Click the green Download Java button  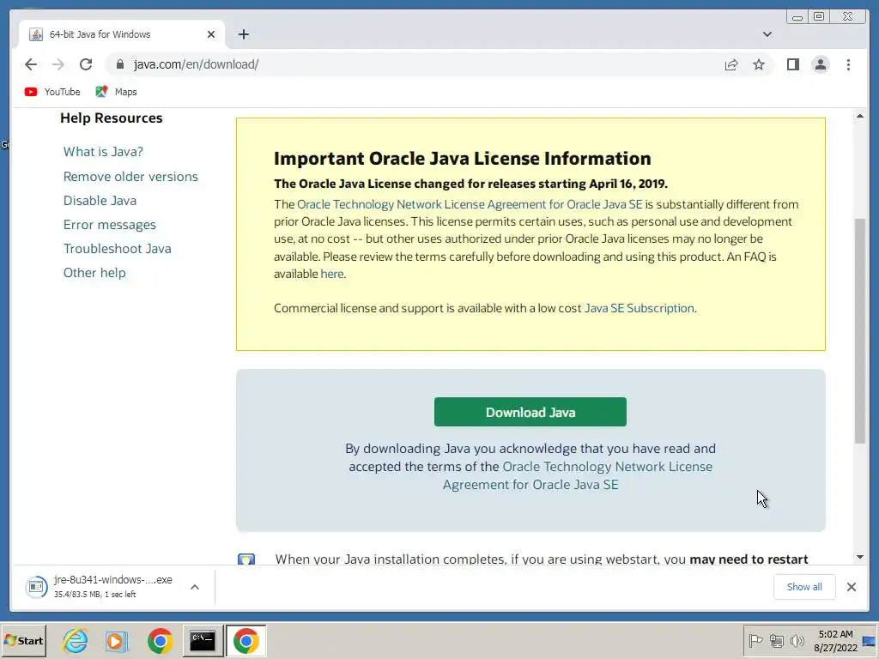coord(530,412)
